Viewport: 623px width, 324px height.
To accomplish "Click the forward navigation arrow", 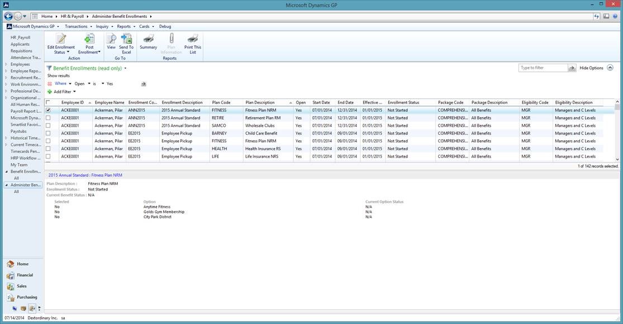I will 18,16.
